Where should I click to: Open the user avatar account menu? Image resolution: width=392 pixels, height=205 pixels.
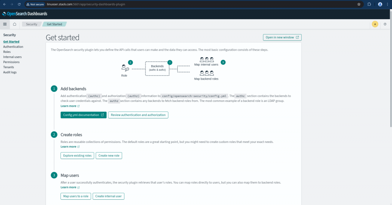pyautogui.click(x=375, y=24)
